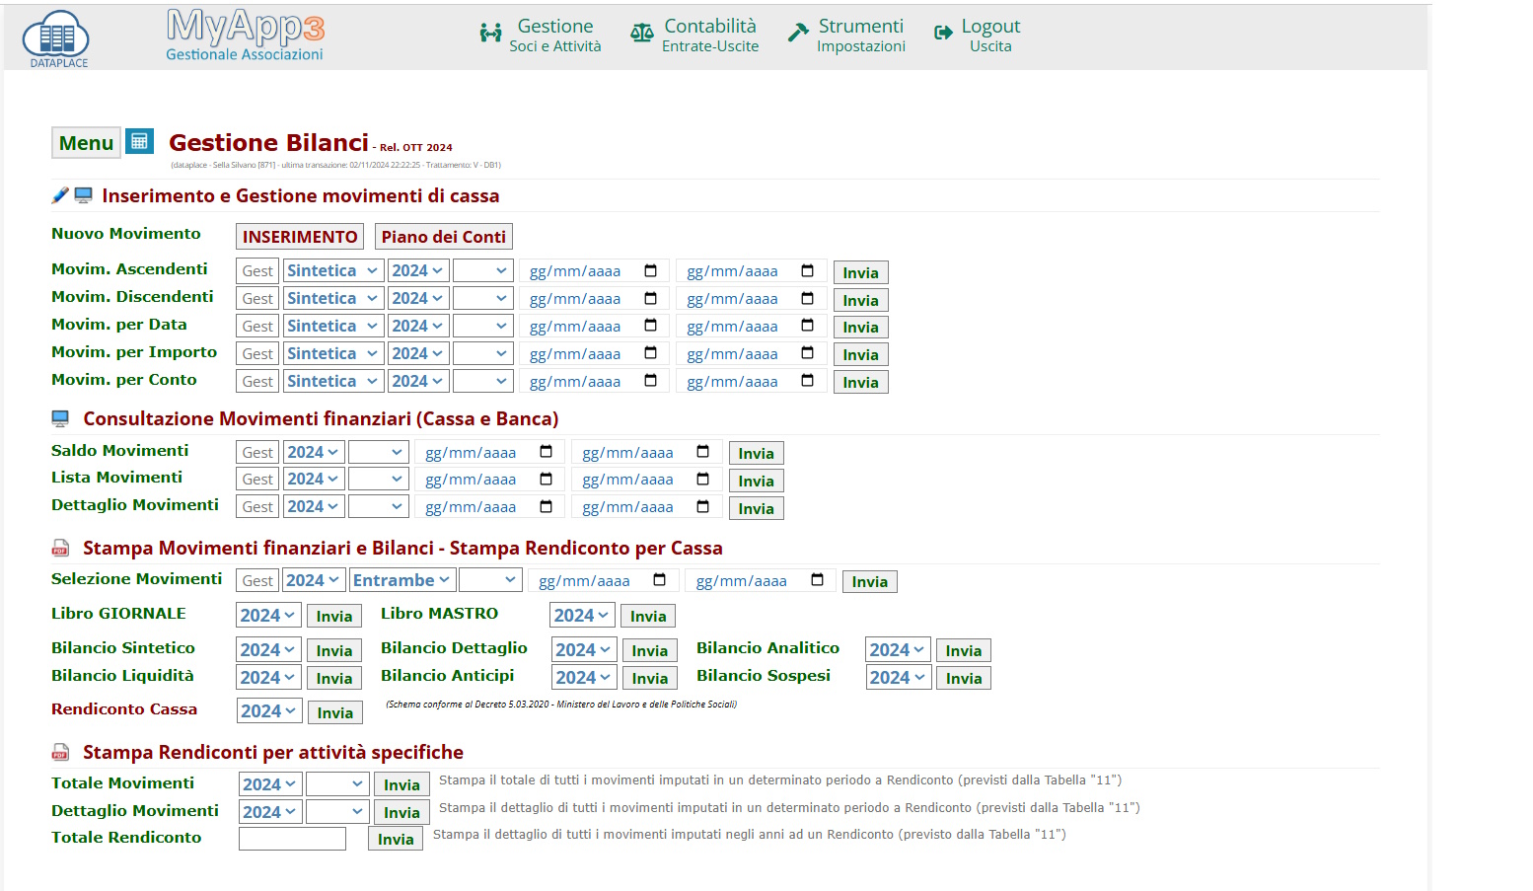Click the Gest field in Dettaglio Movimenti consultazione row
This screenshot has width=1533, height=891.
pos(257,506)
